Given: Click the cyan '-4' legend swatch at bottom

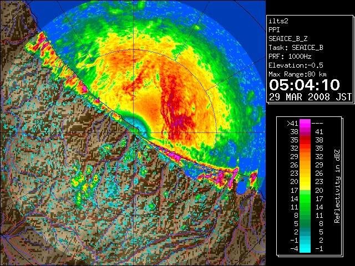Looking at the screenshot, I should (305, 249).
